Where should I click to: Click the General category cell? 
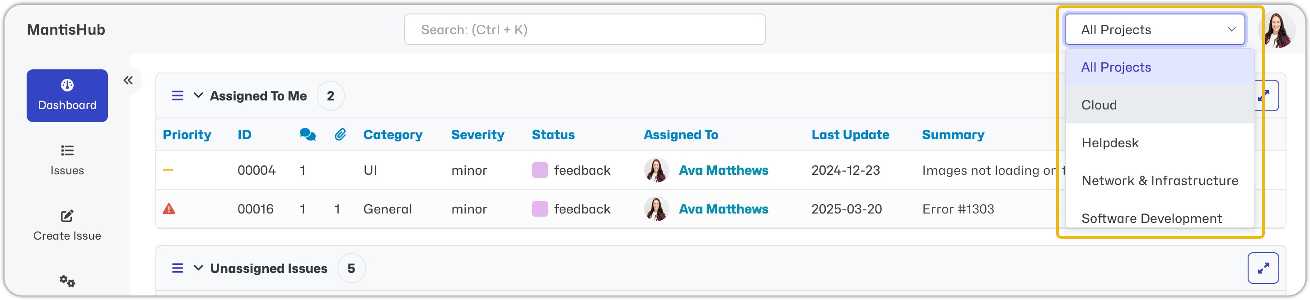click(x=388, y=209)
